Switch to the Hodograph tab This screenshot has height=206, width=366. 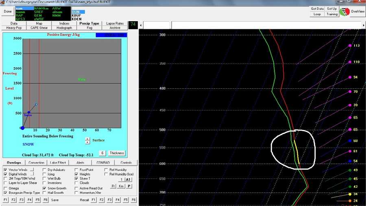[64, 28]
